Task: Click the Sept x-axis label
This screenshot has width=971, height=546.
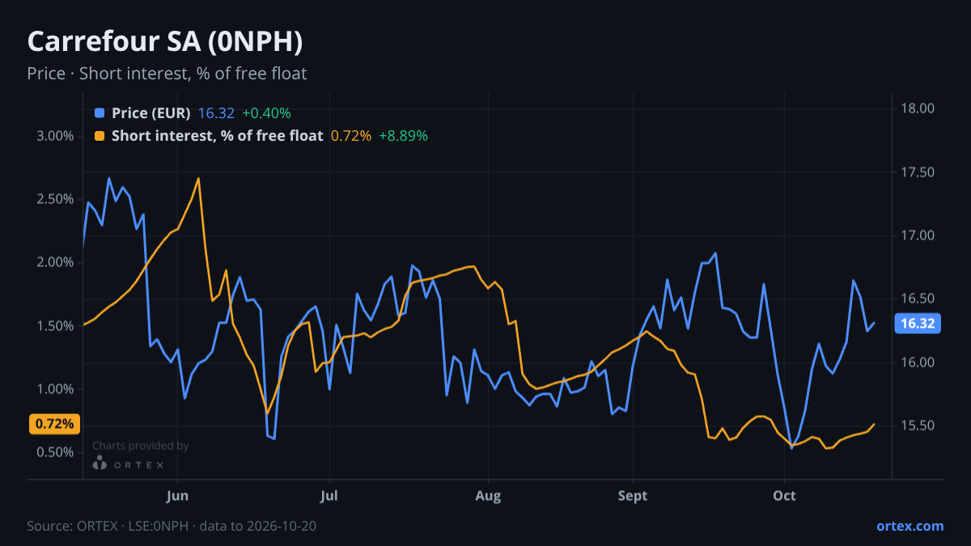Action: (x=633, y=496)
